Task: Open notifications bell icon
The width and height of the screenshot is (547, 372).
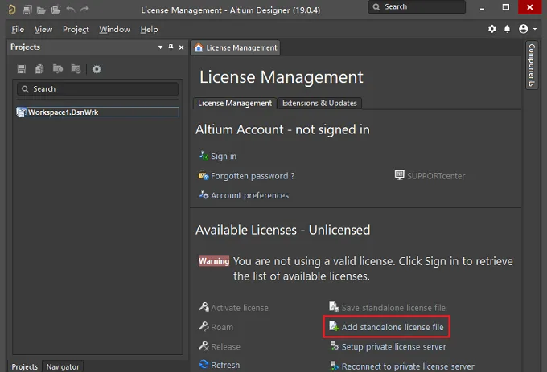Action: 508,29
